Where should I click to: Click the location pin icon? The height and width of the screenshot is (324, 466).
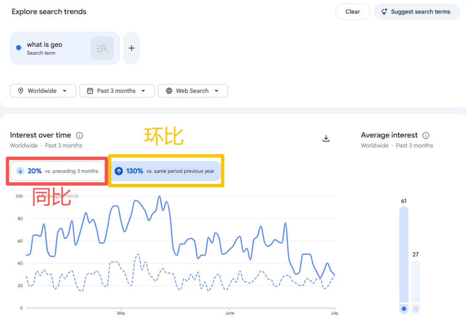coord(21,91)
